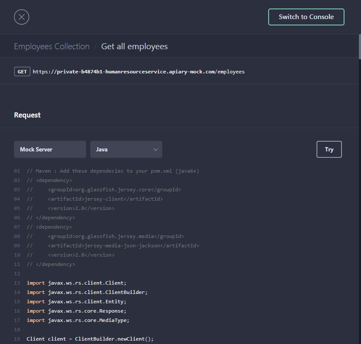Close the panel with the X icon

click(x=22, y=17)
